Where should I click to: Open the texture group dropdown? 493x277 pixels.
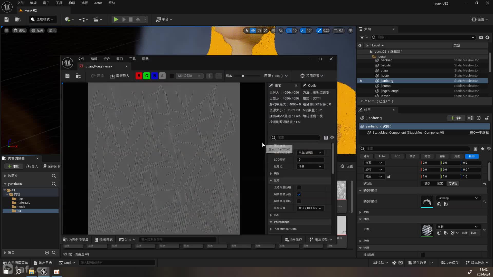click(310, 167)
